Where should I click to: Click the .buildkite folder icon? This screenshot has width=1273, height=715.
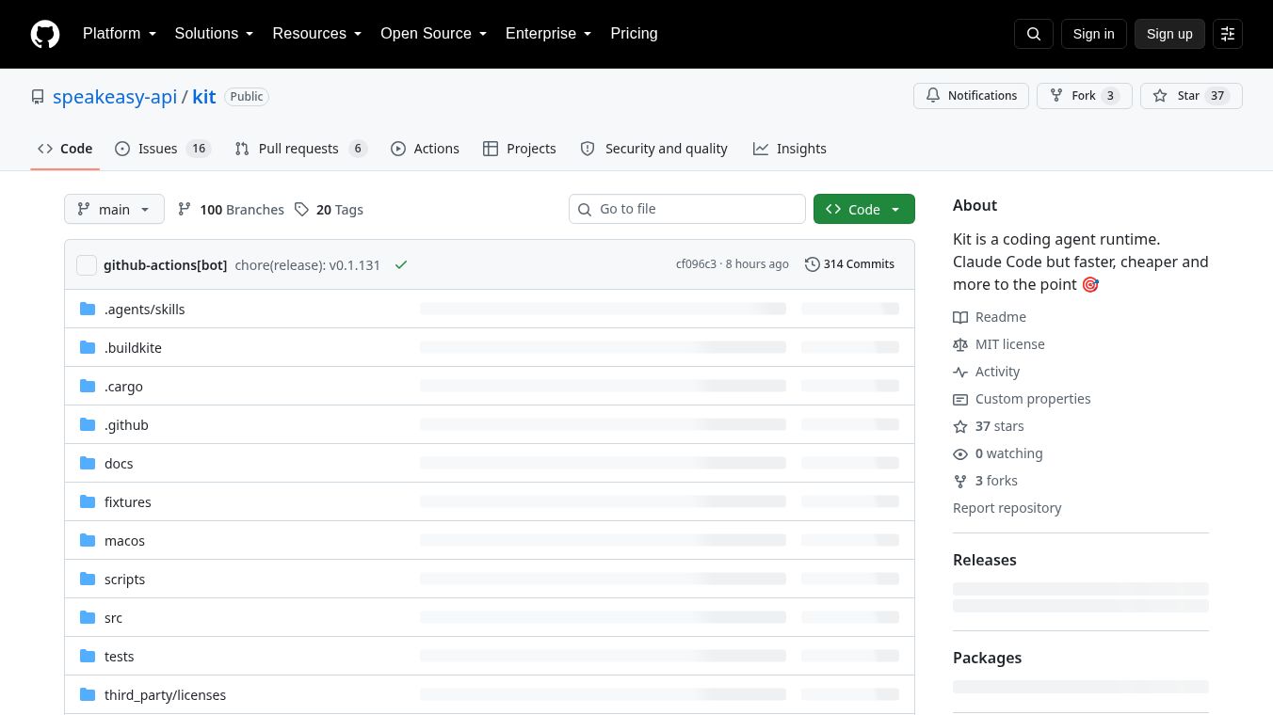pyautogui.click(x=88, y=347)
